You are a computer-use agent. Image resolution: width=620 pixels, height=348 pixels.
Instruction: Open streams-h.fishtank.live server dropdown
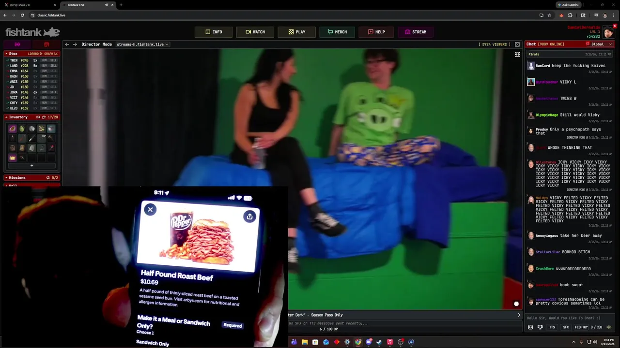[x=142, y=44]
